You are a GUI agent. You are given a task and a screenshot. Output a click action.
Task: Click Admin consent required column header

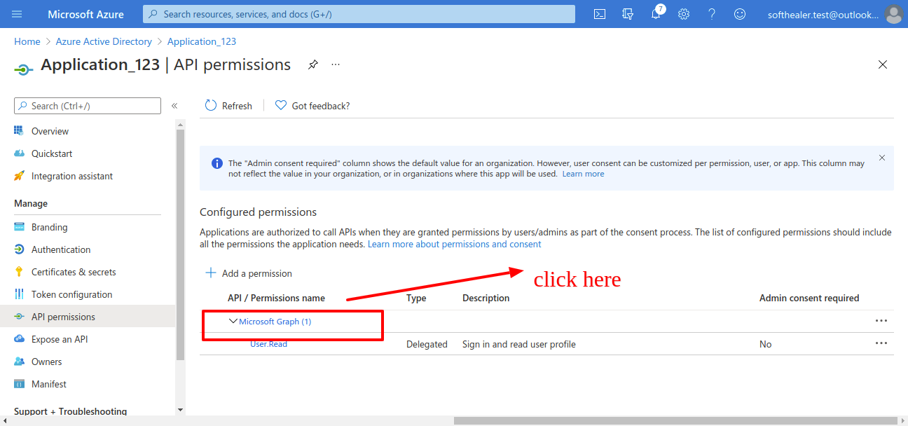coord(809,298)
